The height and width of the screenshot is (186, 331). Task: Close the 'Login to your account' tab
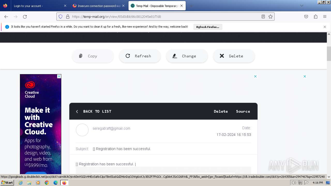[x=65, y=6]
